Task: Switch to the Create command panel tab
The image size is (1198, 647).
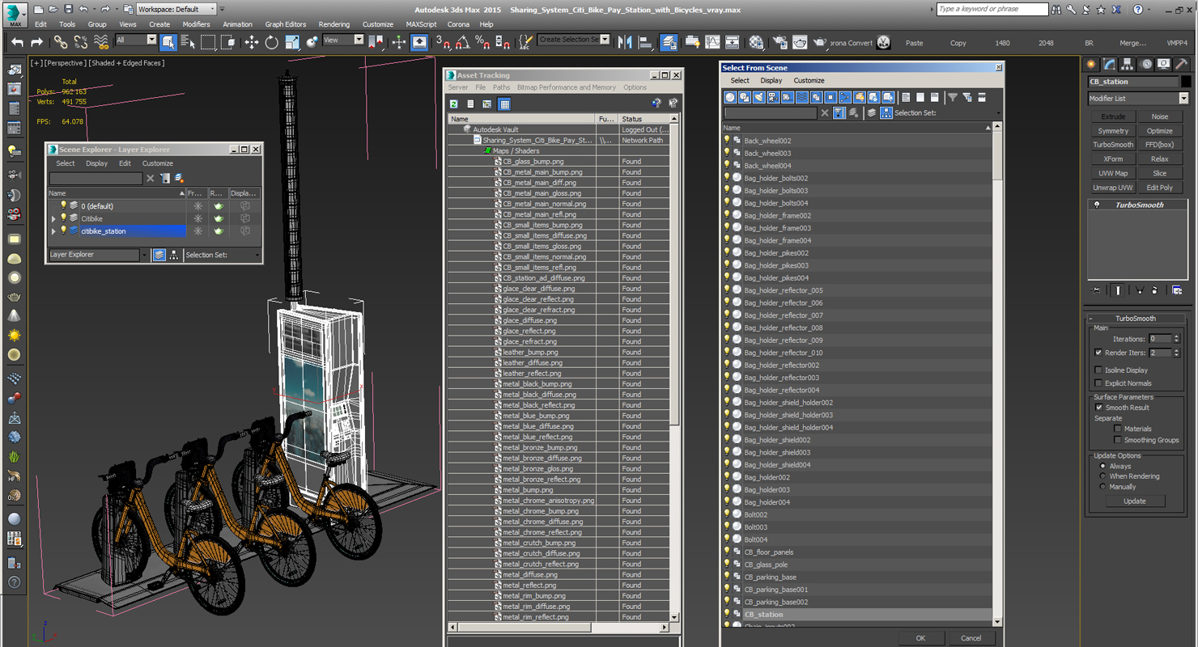Action: tap(1091, 64)
